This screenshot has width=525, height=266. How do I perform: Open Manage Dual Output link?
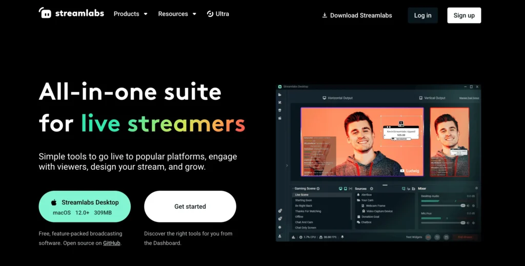pyautogui.click(x=469, y=98)
